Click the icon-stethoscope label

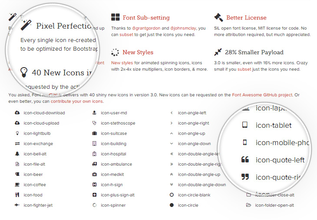point(118,123)
